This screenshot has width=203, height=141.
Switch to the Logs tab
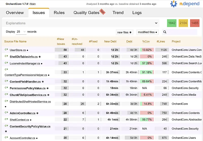(137, 13)
